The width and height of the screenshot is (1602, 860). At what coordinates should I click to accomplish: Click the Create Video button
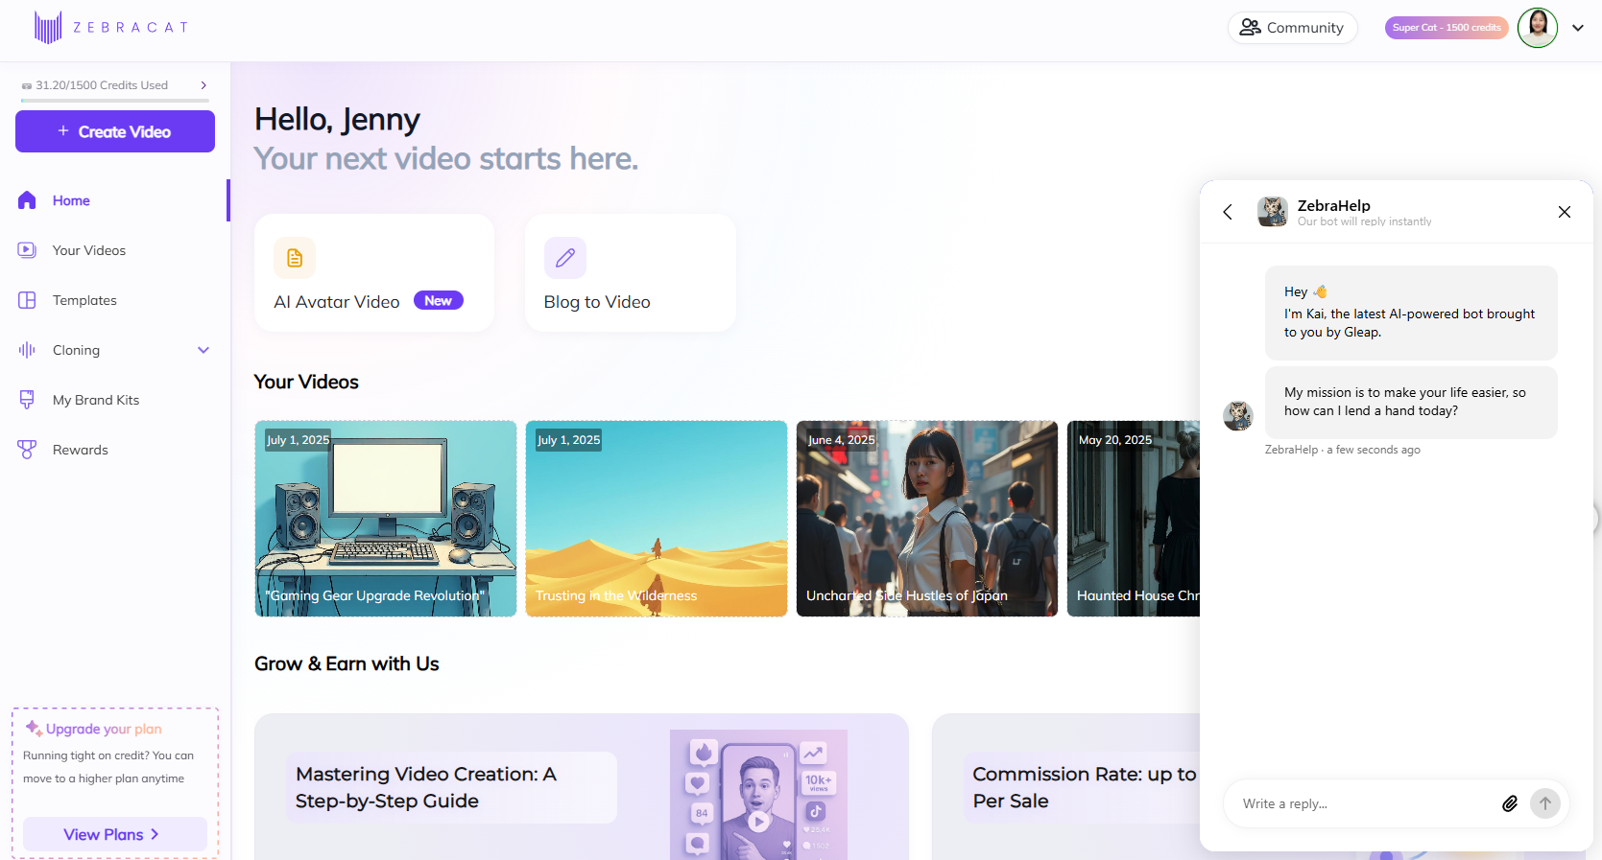115,131
